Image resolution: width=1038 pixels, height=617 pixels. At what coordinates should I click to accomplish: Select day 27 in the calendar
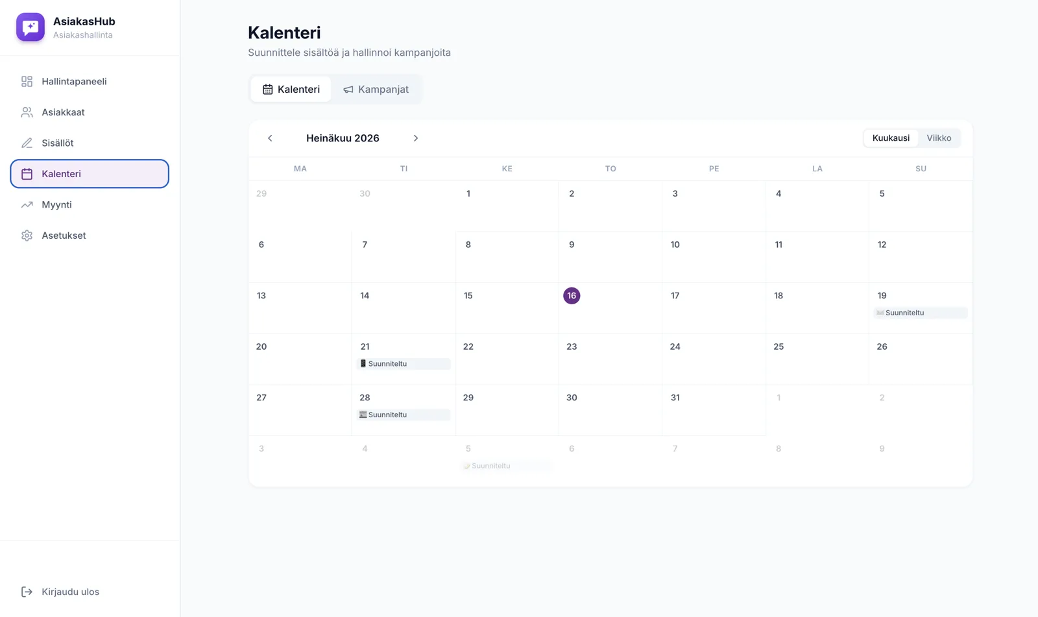pyautogui.click(x=261, y=398)
